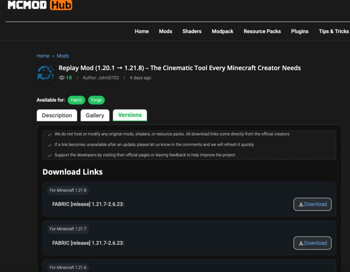This screenshot has width=350, height=272.
Task: Download Fabric release for Minecraft 1.21.8
Action: [x=312, y=204]
